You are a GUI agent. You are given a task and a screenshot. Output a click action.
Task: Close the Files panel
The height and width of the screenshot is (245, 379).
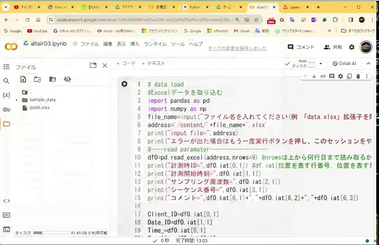point(105,65)
